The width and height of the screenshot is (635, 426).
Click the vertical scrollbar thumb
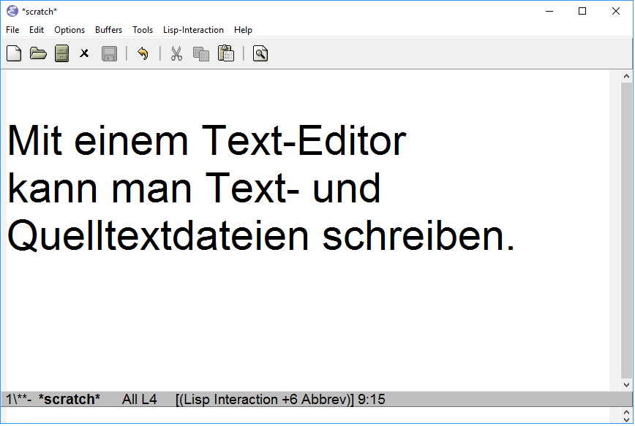[626, 231]
